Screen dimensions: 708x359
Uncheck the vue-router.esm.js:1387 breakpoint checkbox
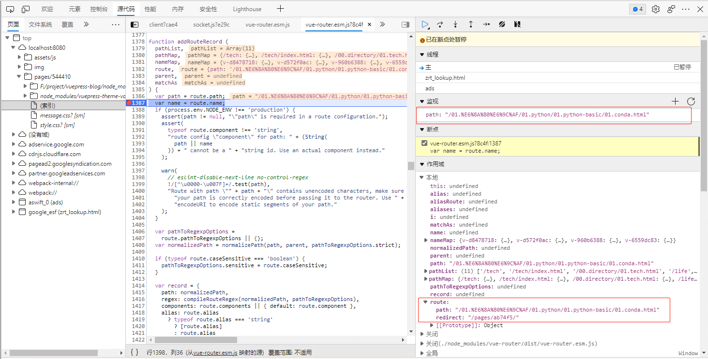(424, 144)
